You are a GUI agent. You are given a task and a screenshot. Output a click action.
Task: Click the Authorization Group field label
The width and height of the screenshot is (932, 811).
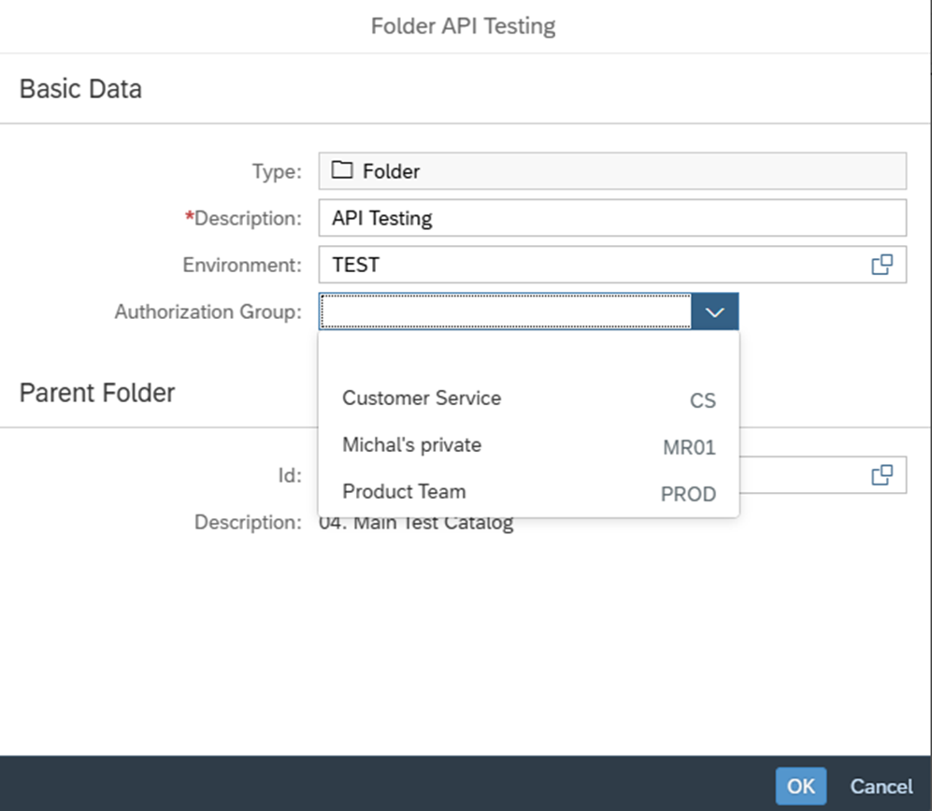[208, 311]
